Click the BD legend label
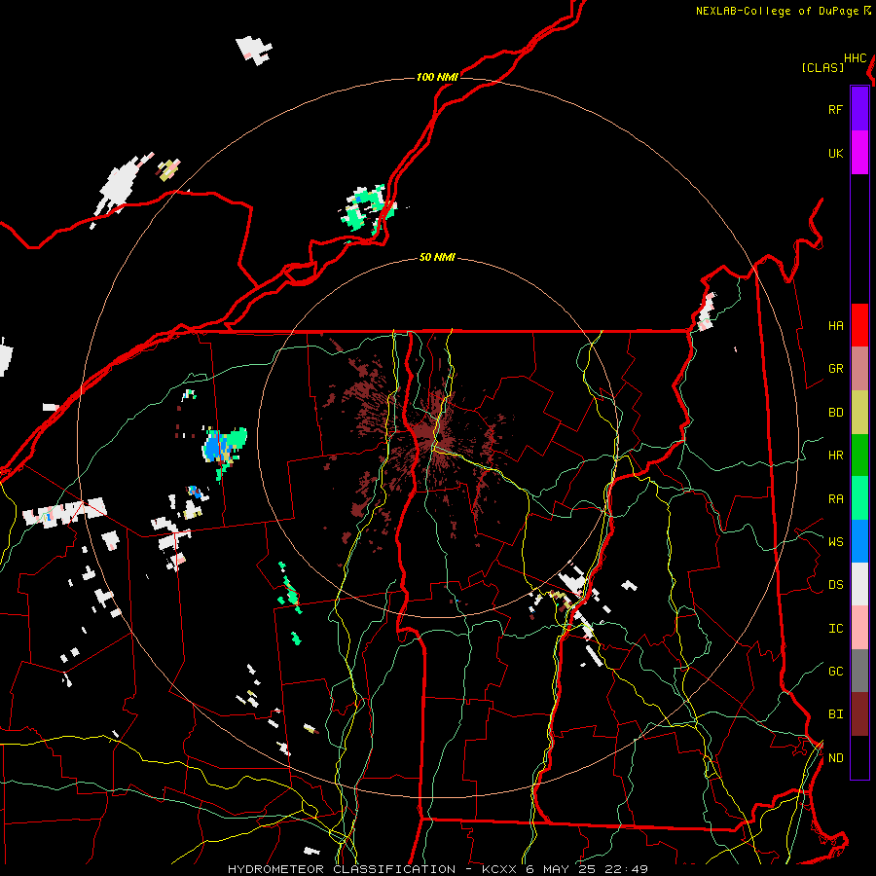Image resolution: width=876 pixels, height=876 pixels. pos(835,413)
